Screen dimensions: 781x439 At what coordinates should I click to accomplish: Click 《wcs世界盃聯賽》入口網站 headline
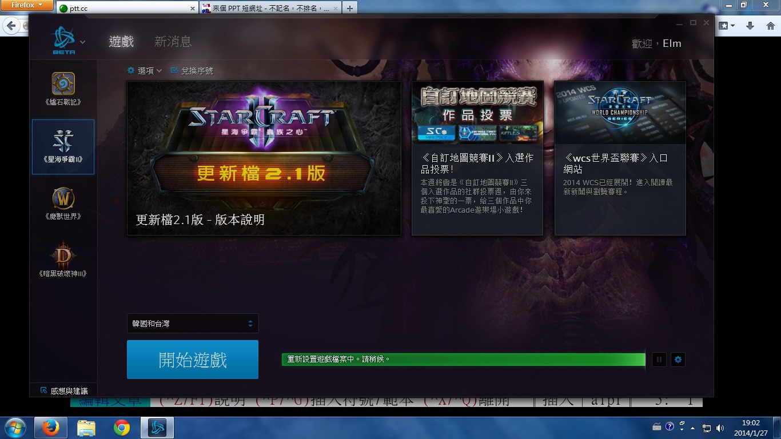tap(616, 163)
